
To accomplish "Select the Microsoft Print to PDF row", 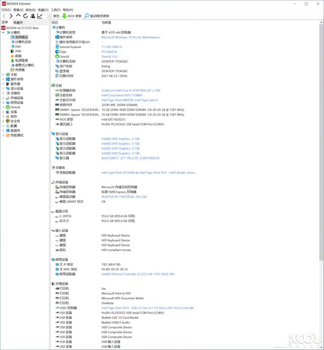I will 93,293.
